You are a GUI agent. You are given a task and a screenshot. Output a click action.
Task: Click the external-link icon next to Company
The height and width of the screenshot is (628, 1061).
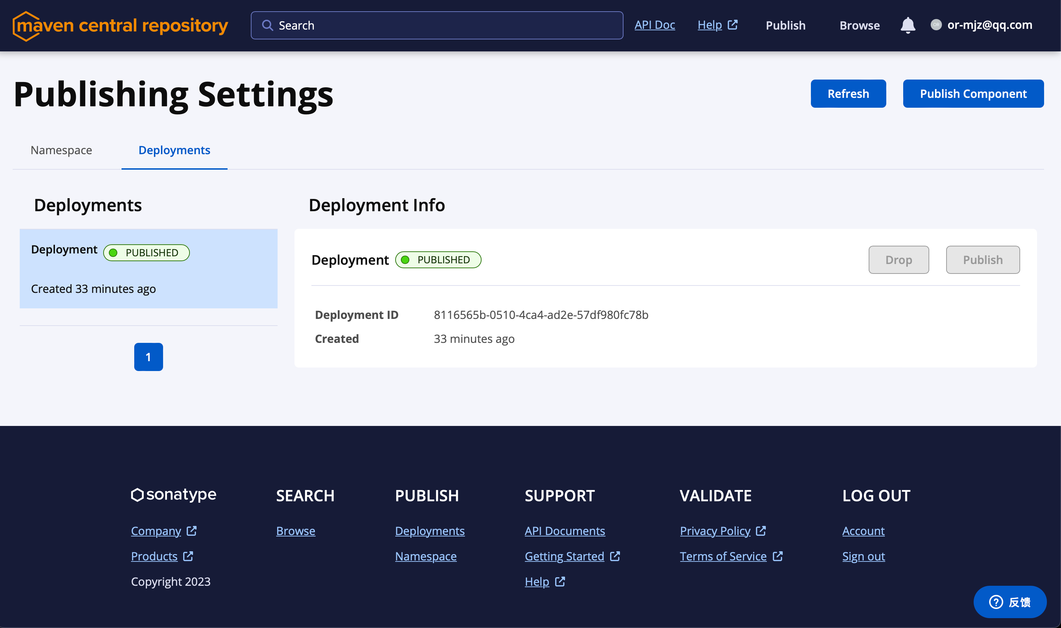tap(192, 531)
